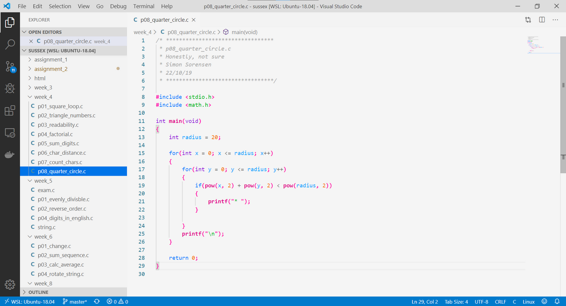Viewport: 566px width, 306px height.
Task: Change the CRLF line ending setting
Action: click(x=500, y=302)
